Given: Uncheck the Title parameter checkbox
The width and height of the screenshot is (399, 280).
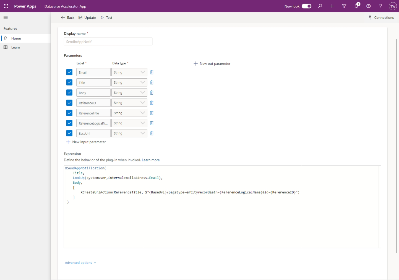Looking at the screenshot, I should pyautogui.click(x=69, y=82).
